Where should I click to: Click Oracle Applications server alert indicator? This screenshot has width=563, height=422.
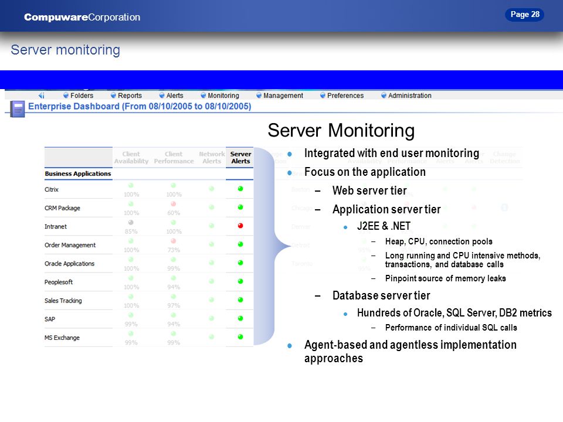pos(240,263)
